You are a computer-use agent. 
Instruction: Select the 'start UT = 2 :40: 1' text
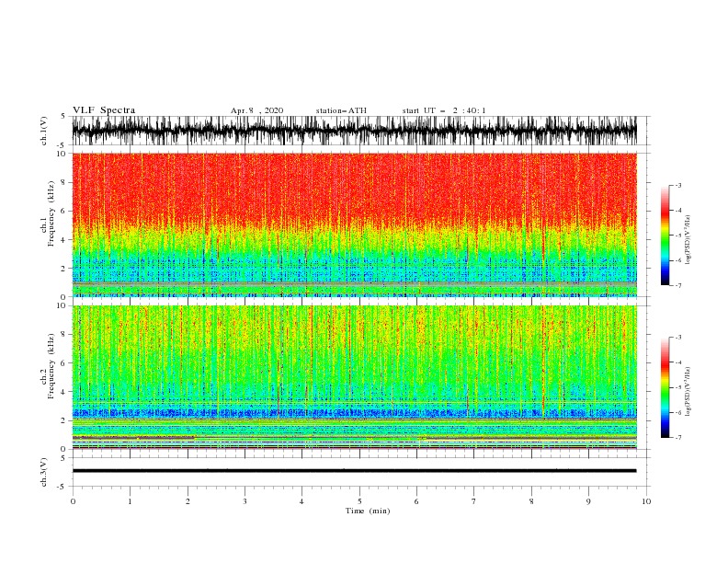pyautogui.click(x=444, y=110)
